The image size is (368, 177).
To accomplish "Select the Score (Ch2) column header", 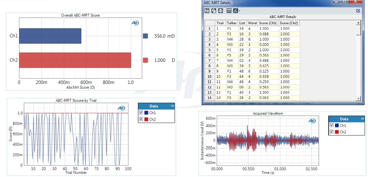I will (289, 23).
